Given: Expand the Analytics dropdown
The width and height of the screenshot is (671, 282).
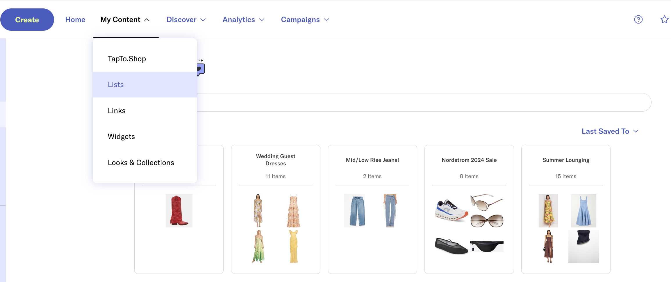Looking at the screenshot, I should [x=243, y=19].
